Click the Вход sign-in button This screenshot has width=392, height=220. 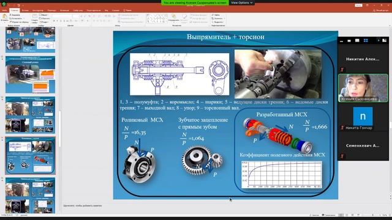(358, 5)
